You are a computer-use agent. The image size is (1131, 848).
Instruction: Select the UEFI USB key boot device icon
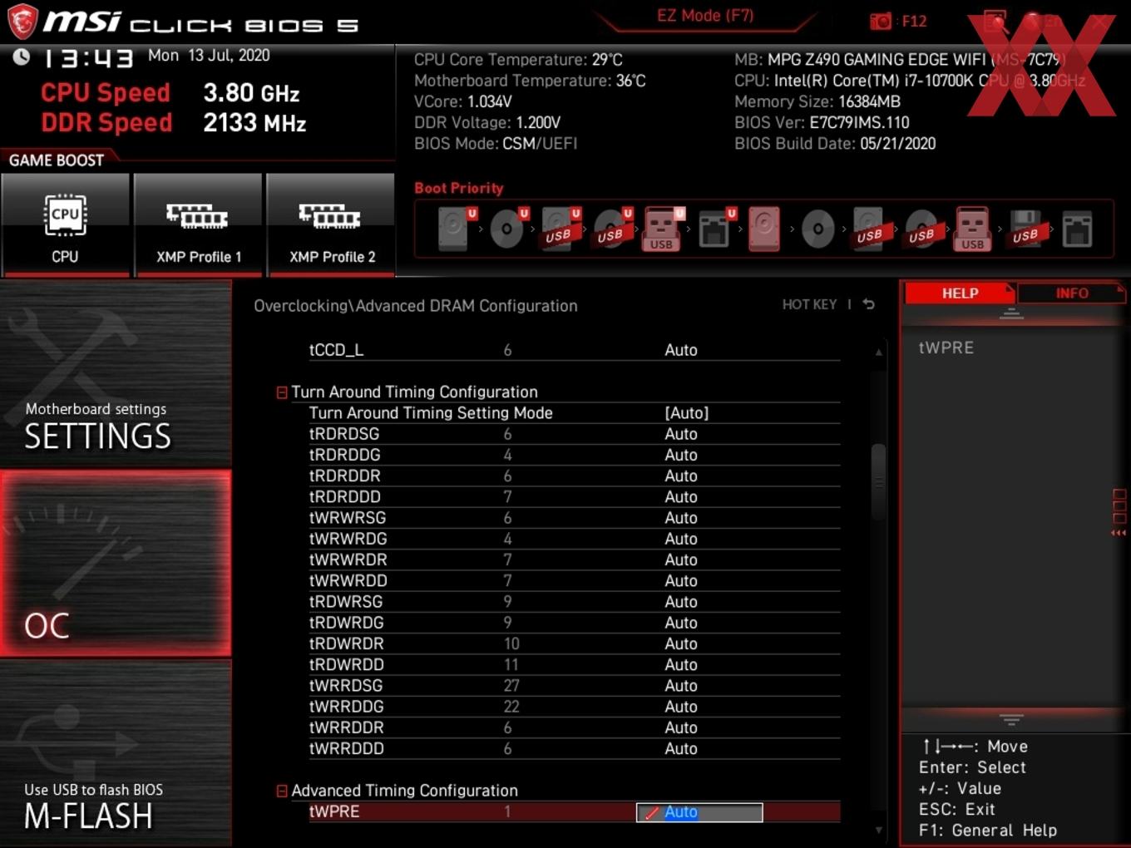[x=662, y=229]
